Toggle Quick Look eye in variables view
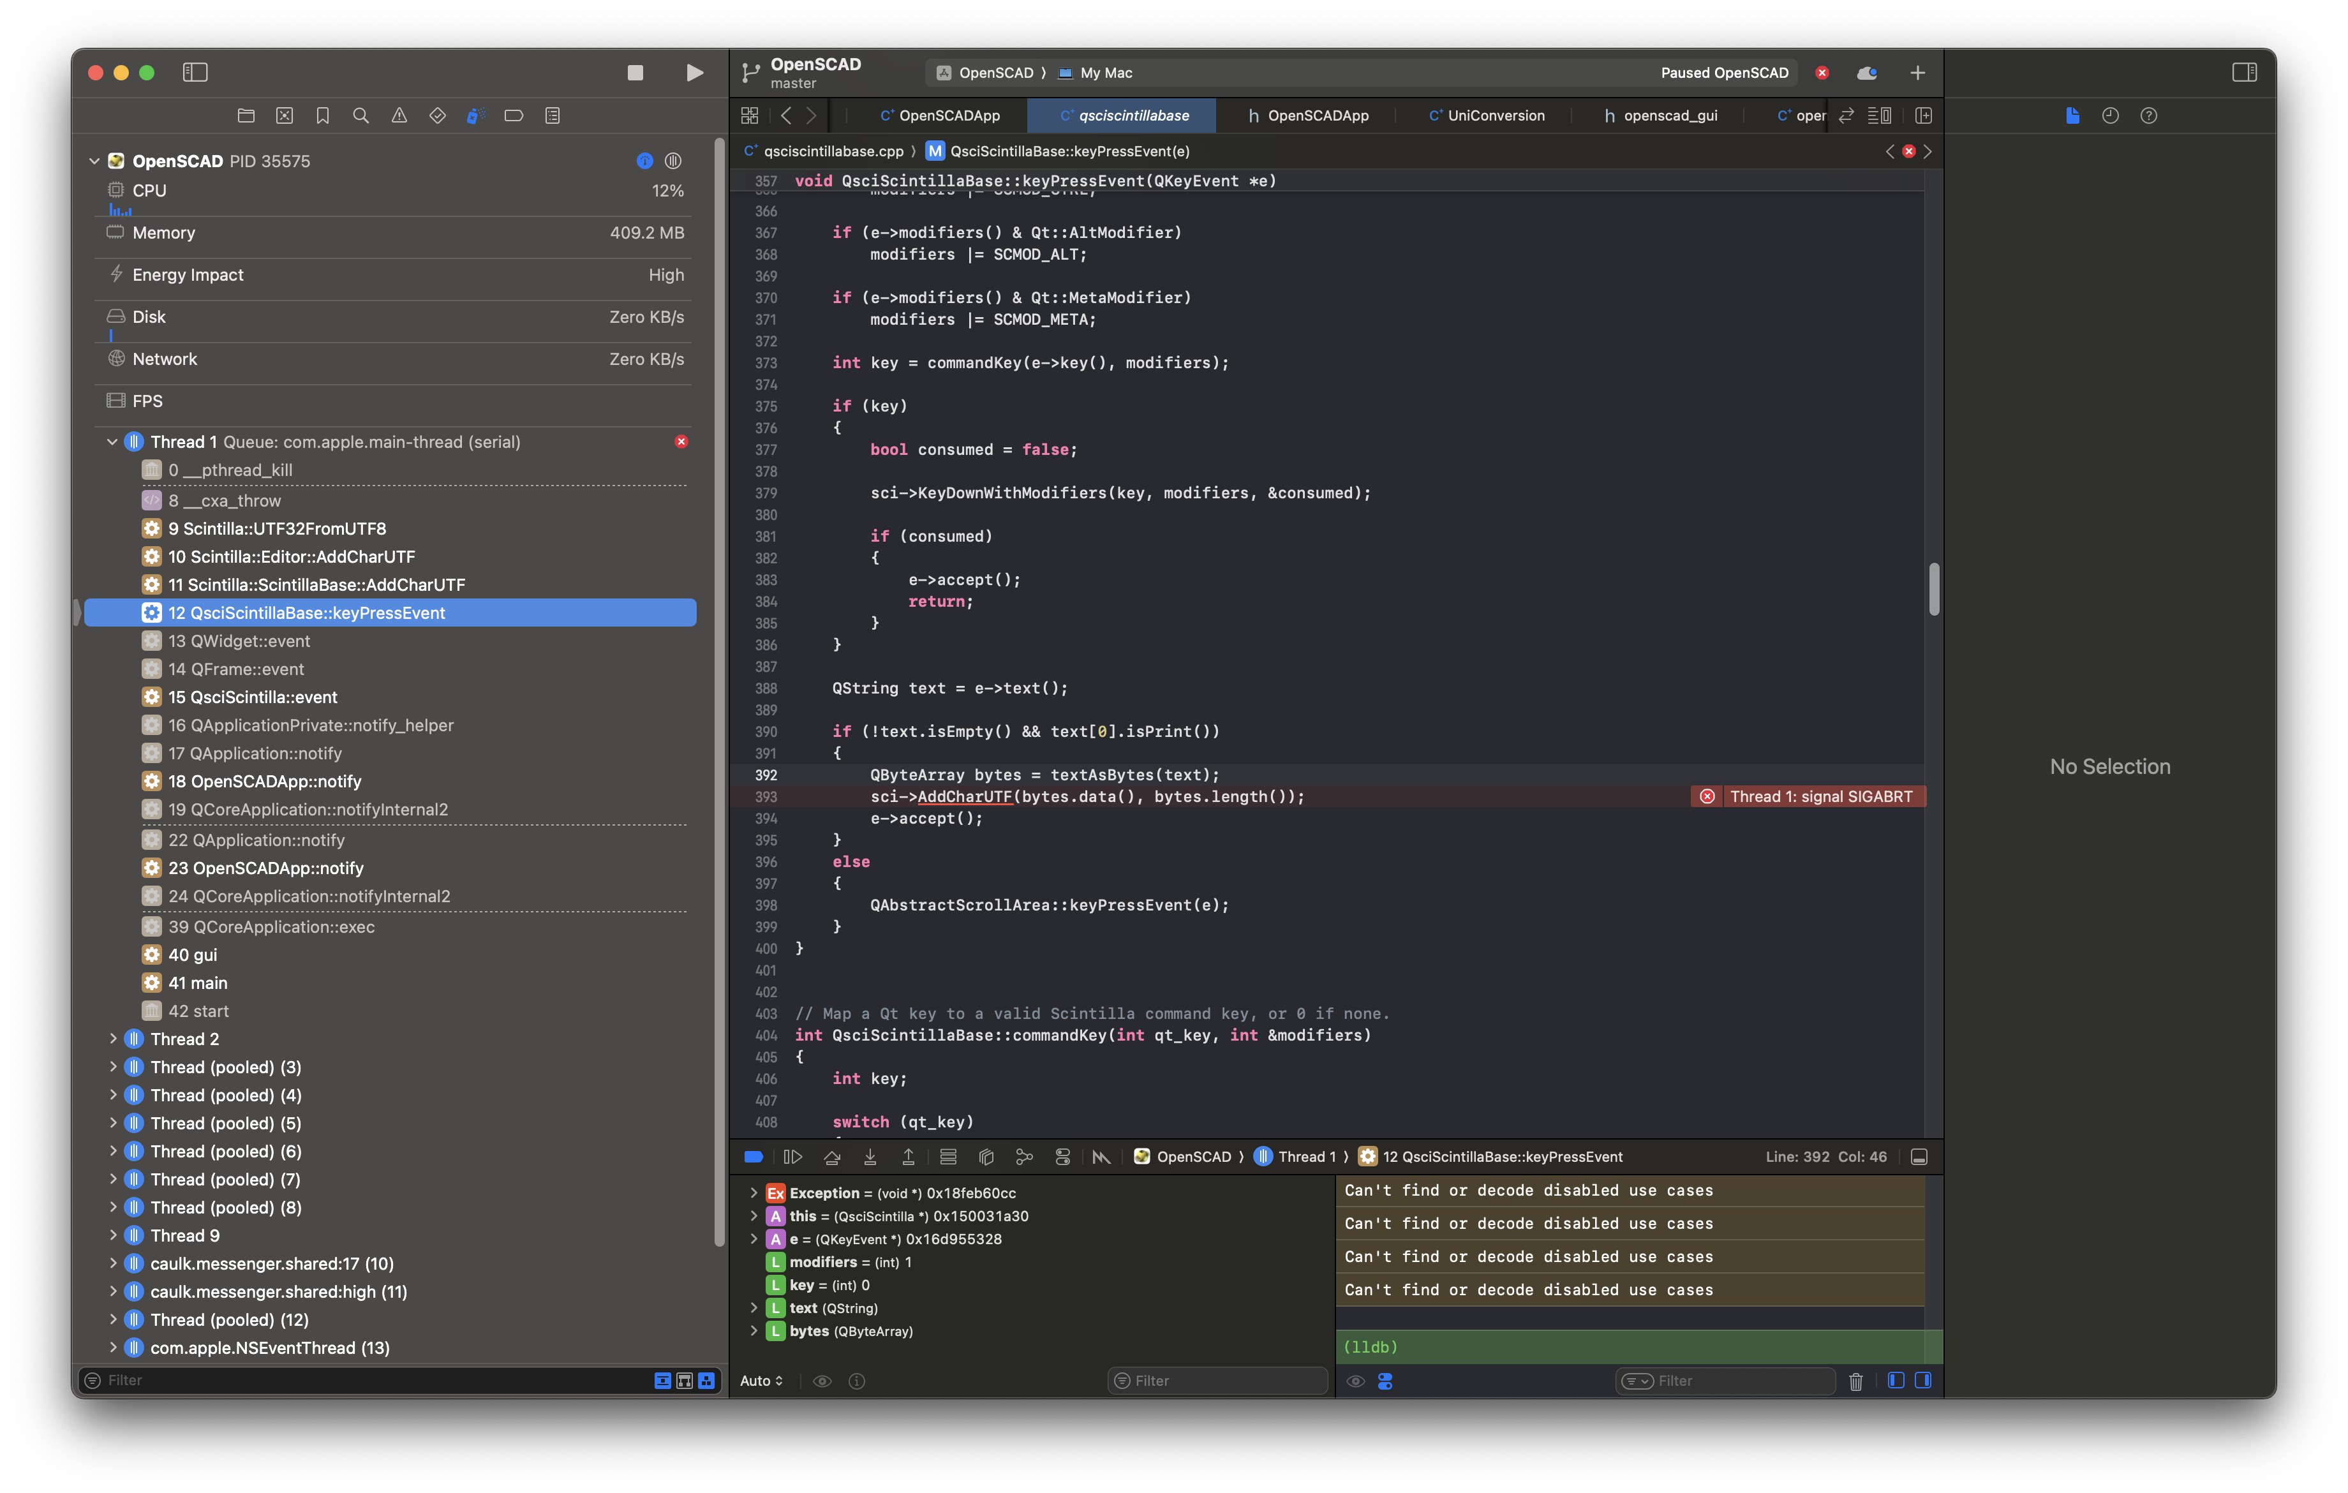2348x1493 pixels. pyautogui.click(x=822, y=1381)
